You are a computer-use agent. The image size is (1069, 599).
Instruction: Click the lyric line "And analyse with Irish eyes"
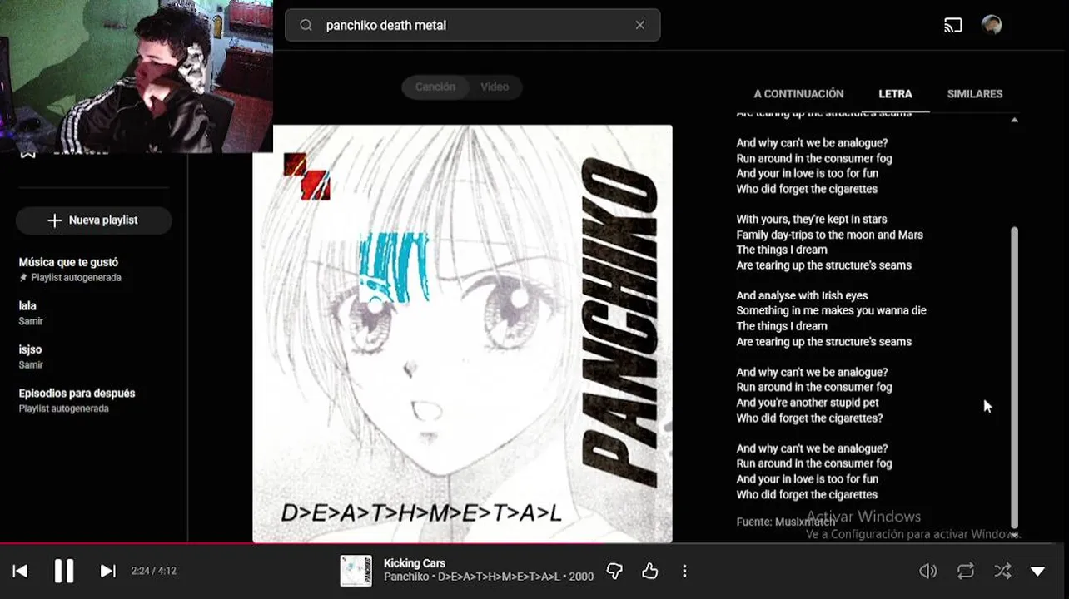802,295
